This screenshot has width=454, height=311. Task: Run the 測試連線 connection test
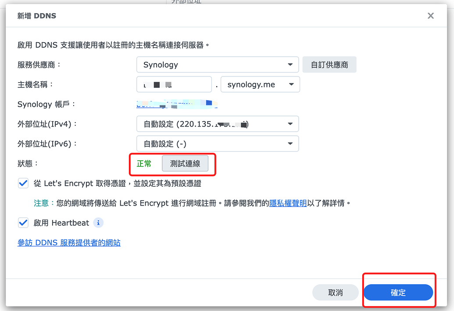[x=184, y=163]
